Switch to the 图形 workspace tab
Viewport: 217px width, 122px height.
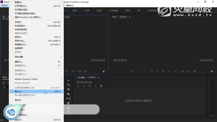click(128, 11)
